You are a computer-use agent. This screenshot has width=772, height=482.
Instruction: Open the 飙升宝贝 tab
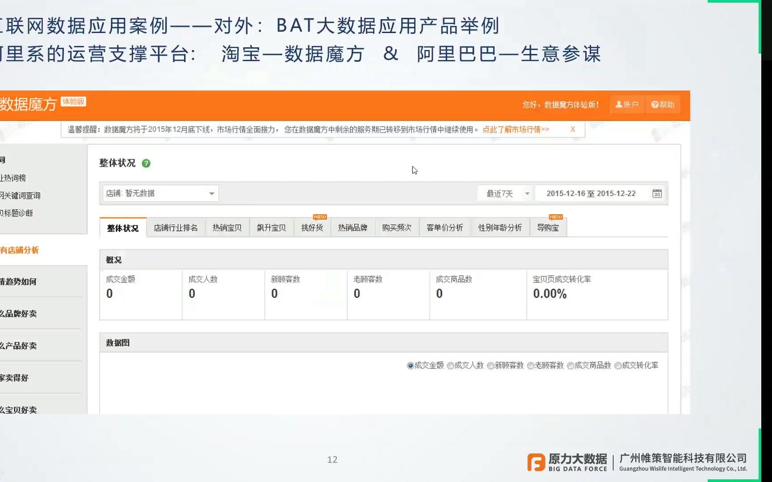pyautogui.click(x=271, y=228)
